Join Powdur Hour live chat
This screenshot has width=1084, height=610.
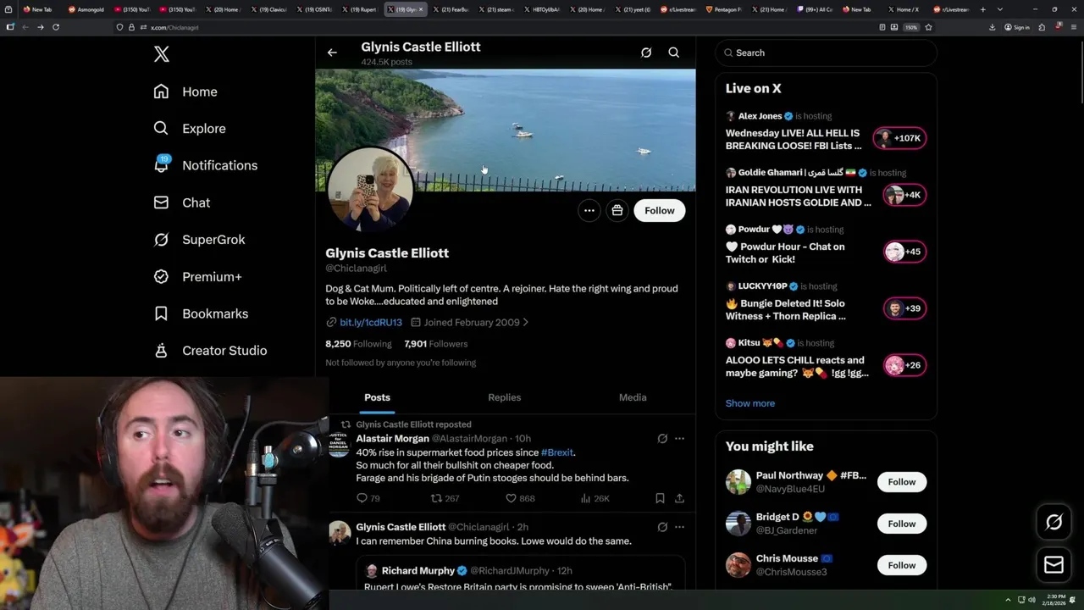coord(785,253)
